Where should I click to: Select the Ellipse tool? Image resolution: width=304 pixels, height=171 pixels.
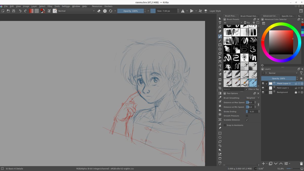[220, 49]
